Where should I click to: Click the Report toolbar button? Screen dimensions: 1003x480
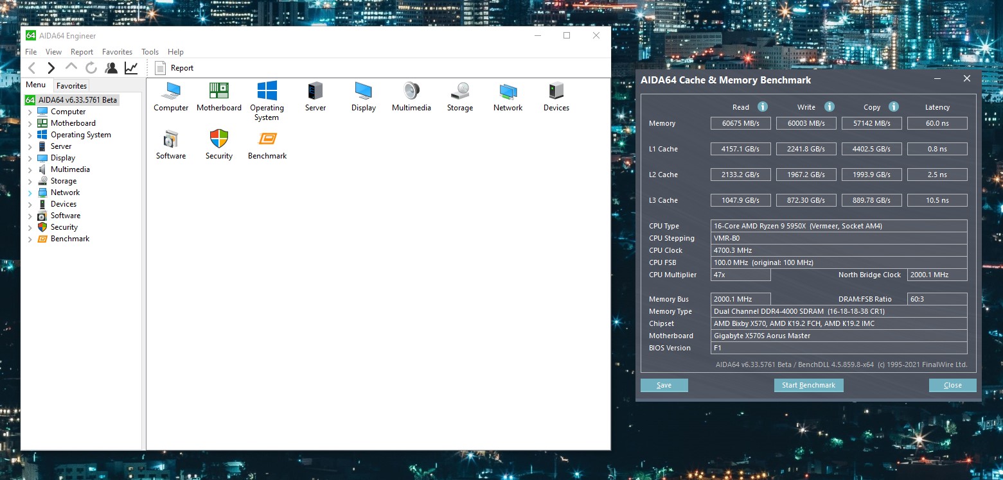tap(173, 68)
